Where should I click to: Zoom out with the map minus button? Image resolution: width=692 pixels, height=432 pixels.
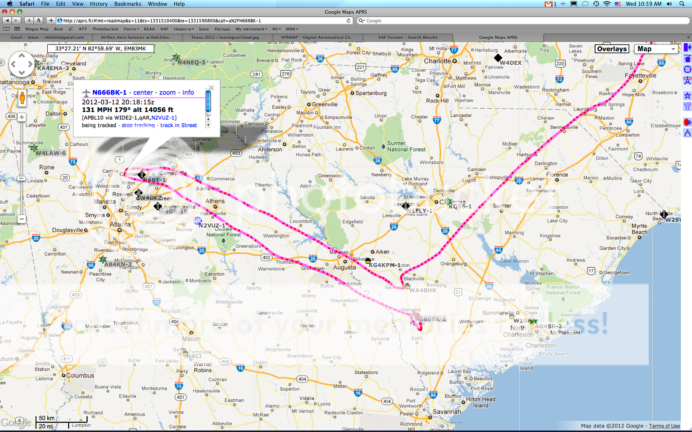point(22,219)
